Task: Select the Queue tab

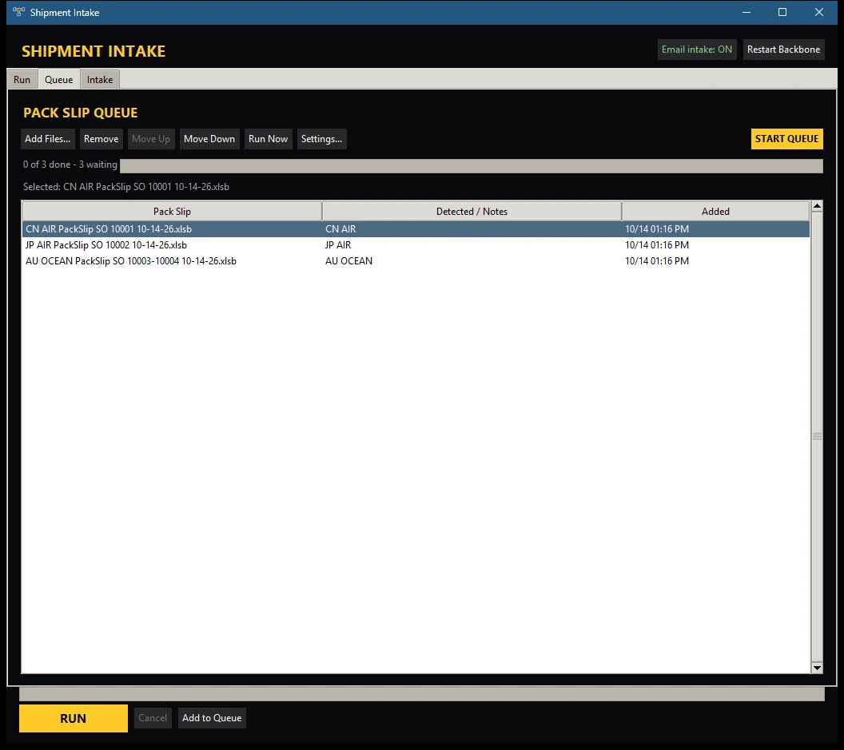Action: tap(58, 80)
